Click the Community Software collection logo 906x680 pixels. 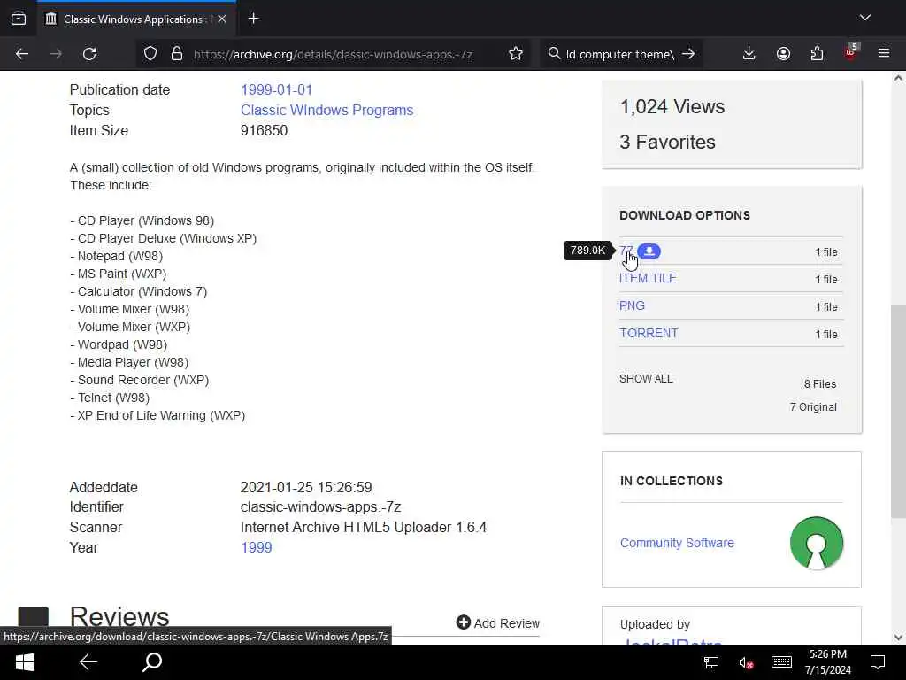pyautogui.click(x=817, y=543)
